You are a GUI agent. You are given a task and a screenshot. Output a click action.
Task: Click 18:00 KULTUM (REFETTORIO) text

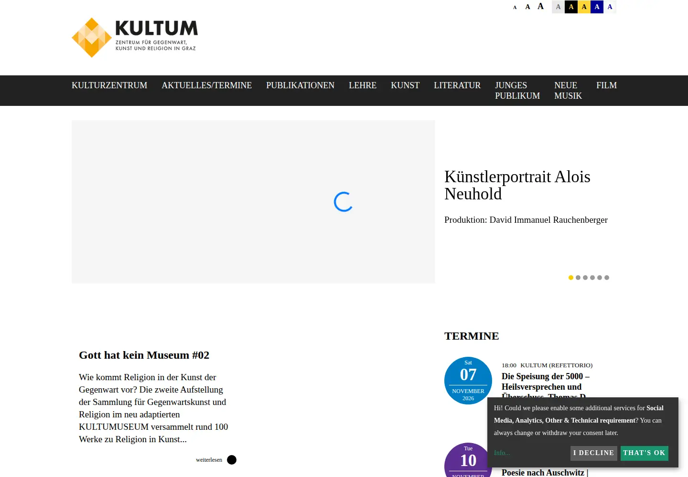pos(547,365)
